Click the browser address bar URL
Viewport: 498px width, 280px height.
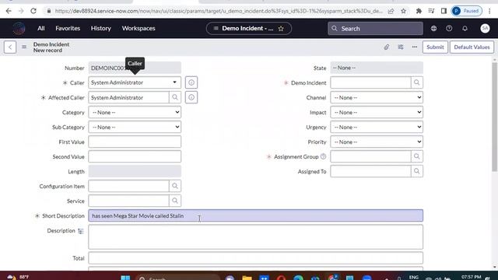coord(219,11)
